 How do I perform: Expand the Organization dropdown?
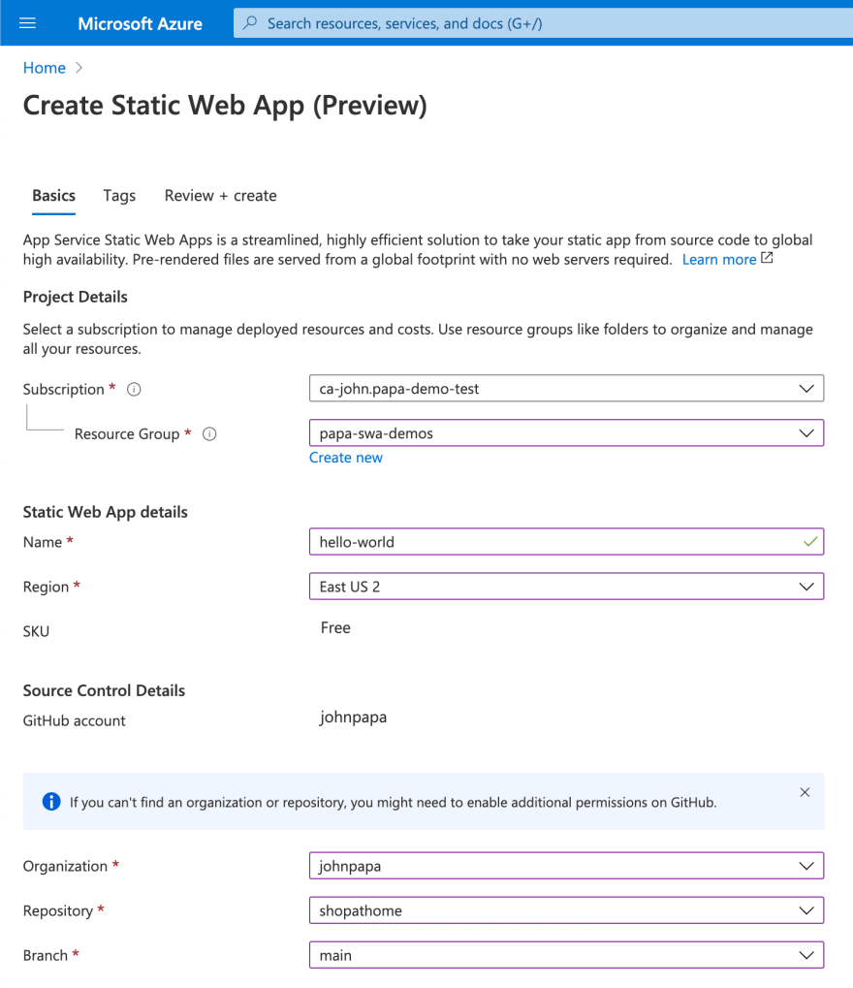[566, 866]
